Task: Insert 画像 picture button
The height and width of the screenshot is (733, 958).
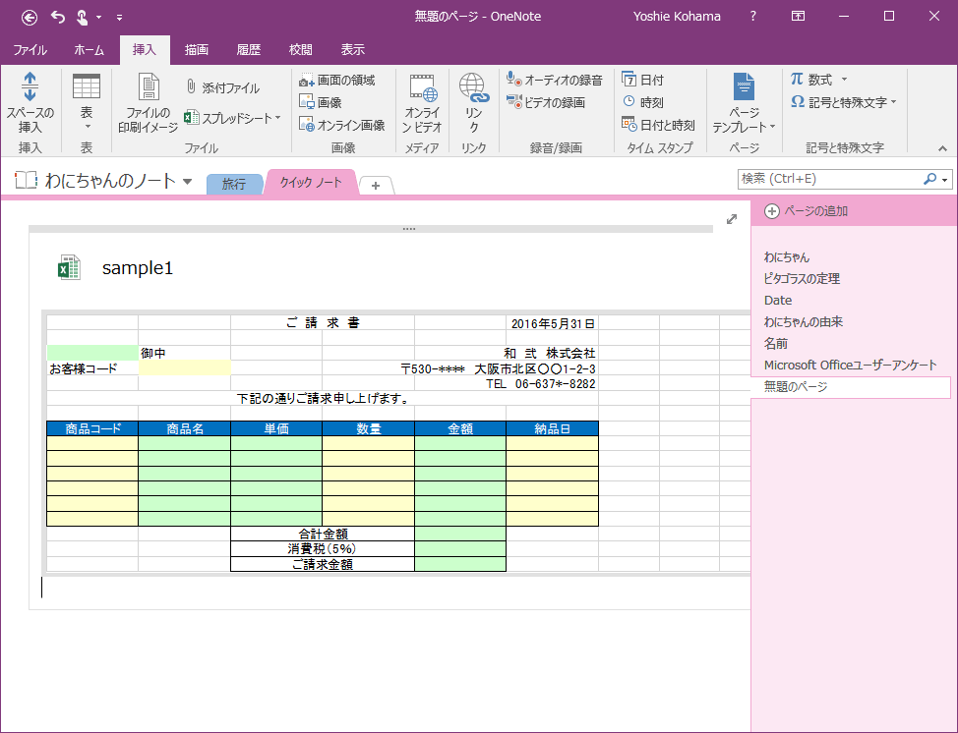Action: pos(320,102)
